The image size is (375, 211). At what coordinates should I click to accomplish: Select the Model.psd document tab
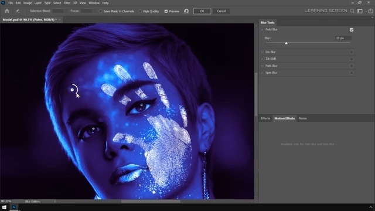point(29,19)
